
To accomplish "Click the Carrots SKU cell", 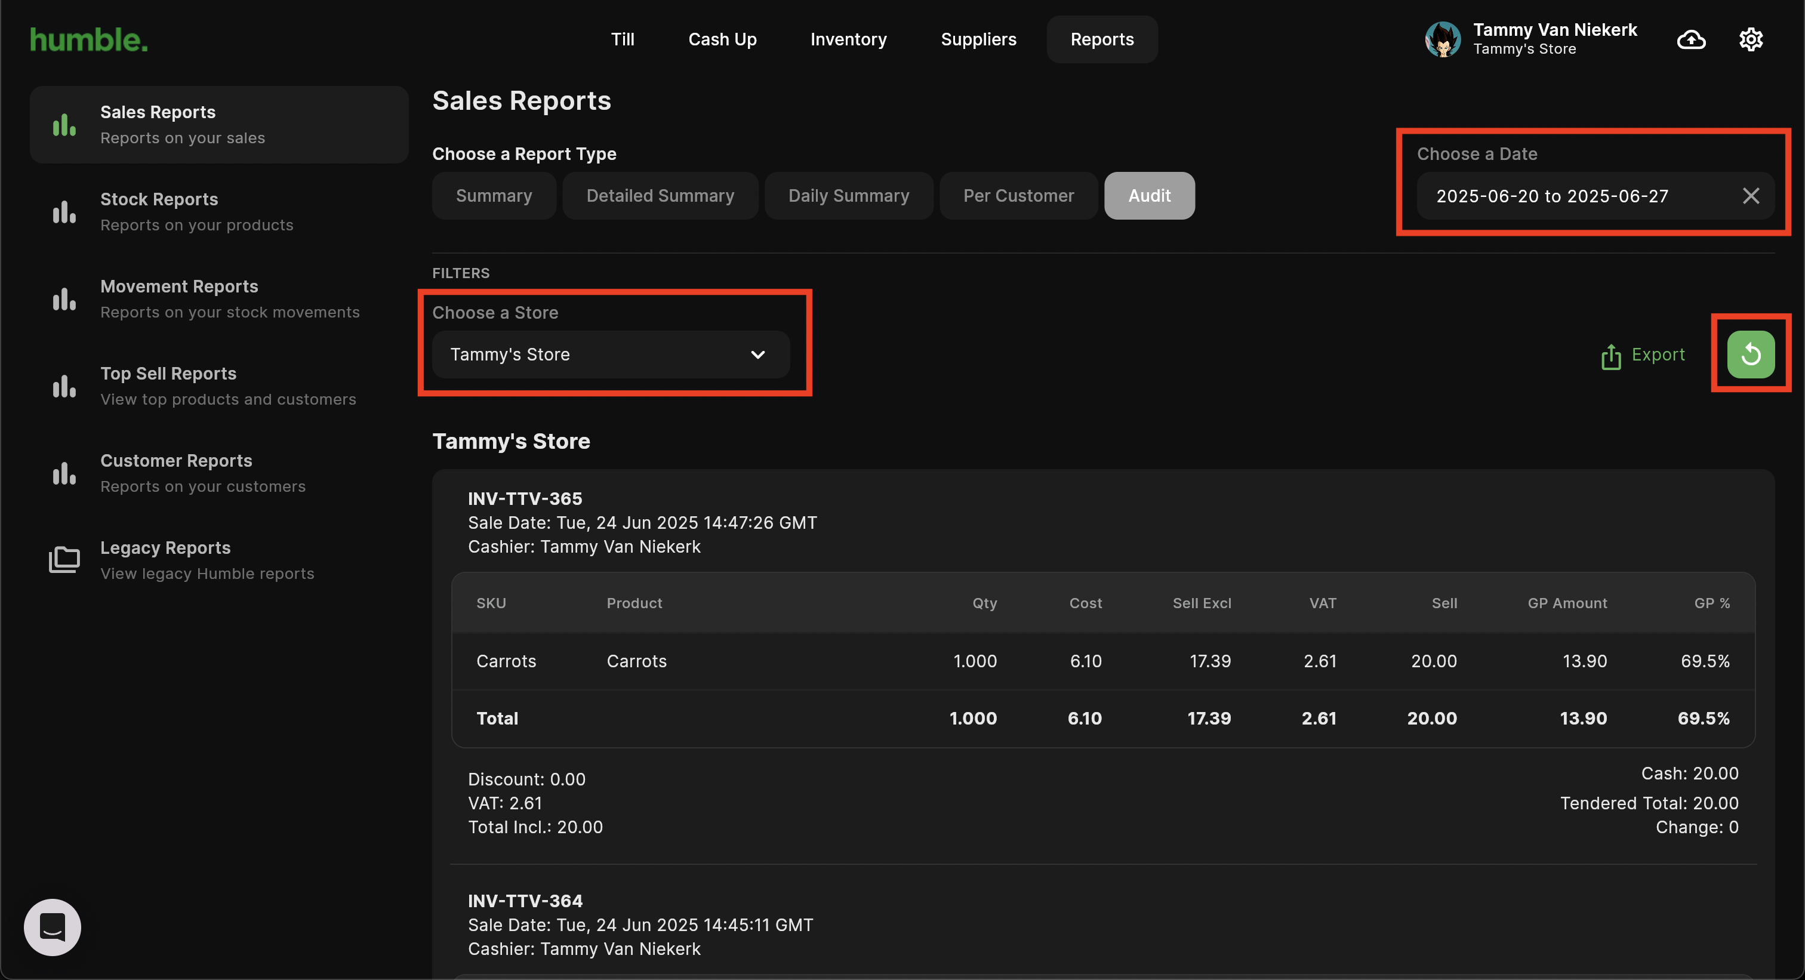I will [x=506, y=661].
